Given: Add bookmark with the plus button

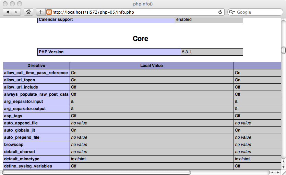Looking at the screenshot, I should [x=41, y=12].
